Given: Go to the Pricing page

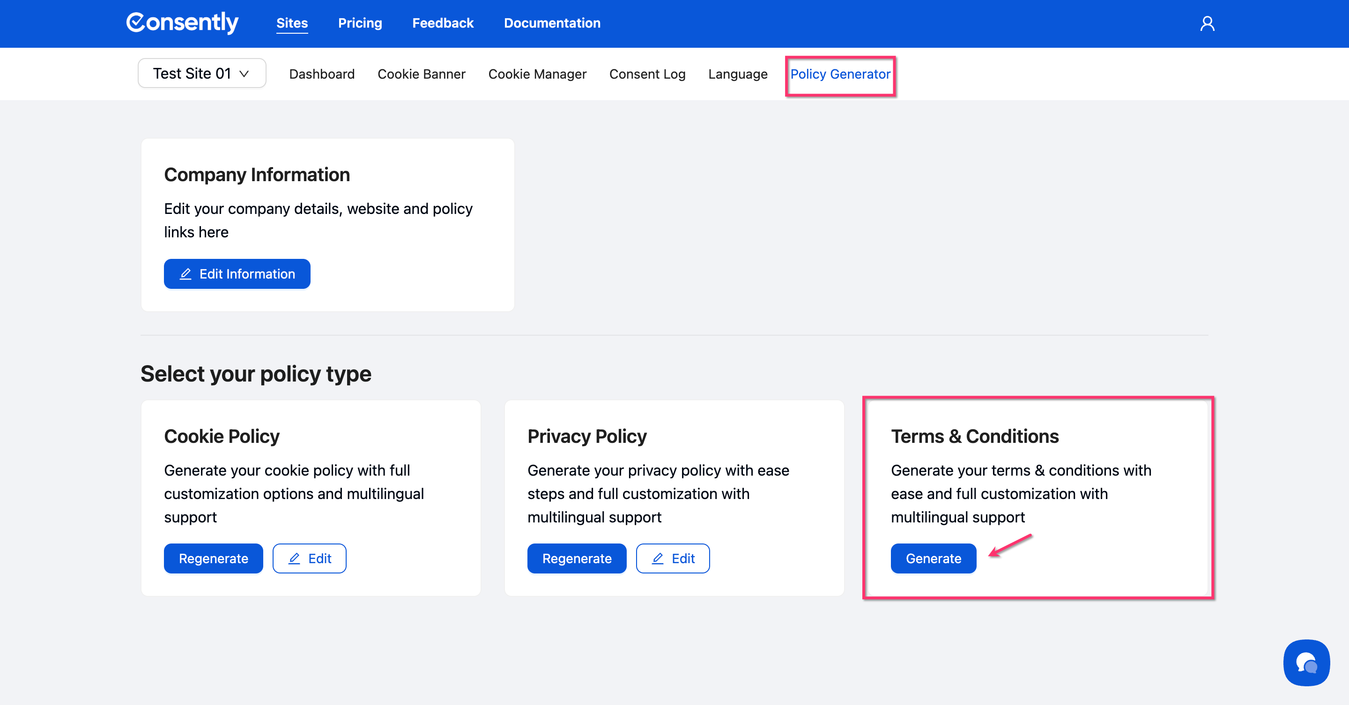Looking at the screenshot, I should (x=360, y=23).
